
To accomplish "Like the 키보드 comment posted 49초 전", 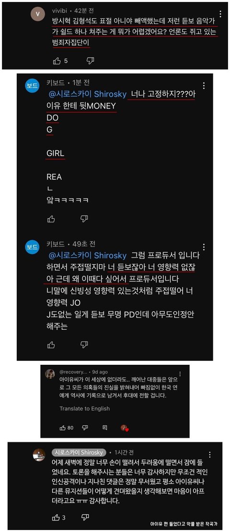I will click(51, 345).
